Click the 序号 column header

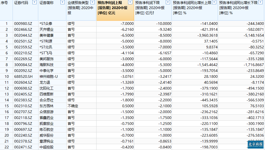tap(4, 3)
